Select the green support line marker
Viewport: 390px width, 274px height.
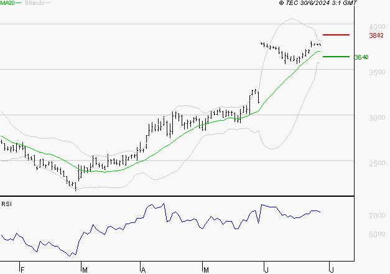tap(336, 57)
